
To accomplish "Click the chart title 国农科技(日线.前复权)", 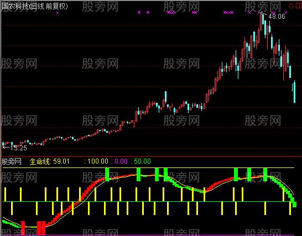I will pyautogui.click(x=35, y=6).
